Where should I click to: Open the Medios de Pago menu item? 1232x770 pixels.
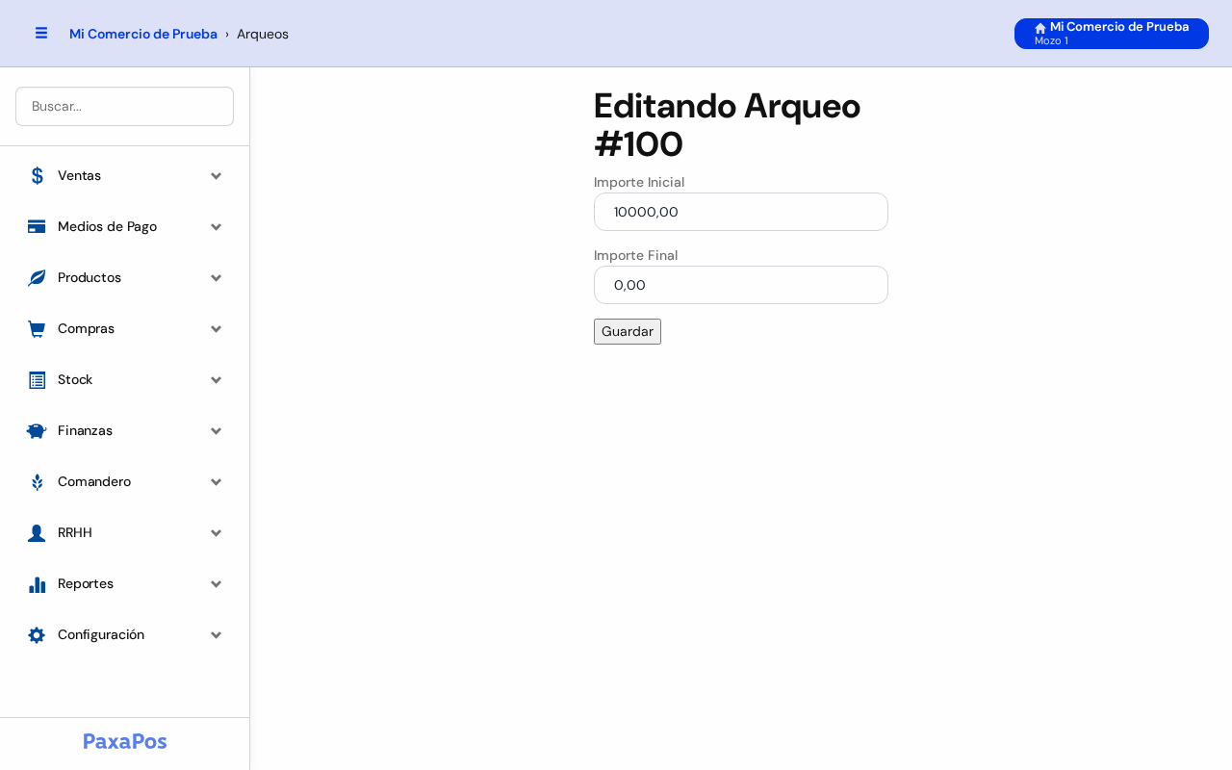[124, 226]
